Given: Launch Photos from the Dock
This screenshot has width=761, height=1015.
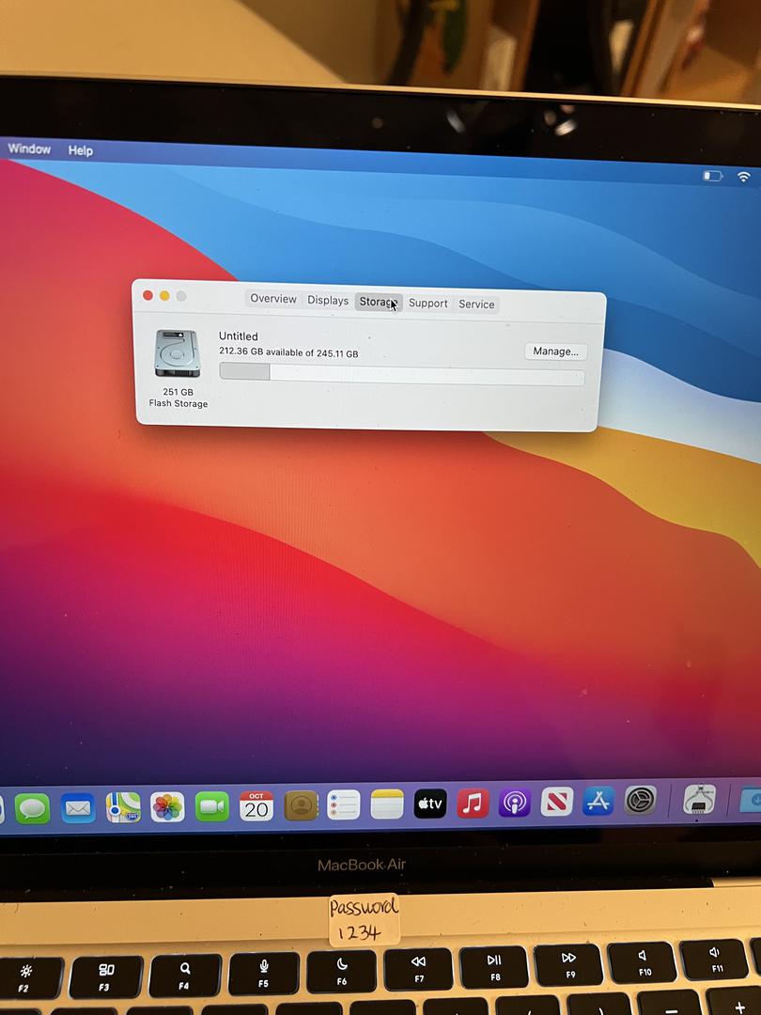Looking at the screenshot, I should point(167,807).
